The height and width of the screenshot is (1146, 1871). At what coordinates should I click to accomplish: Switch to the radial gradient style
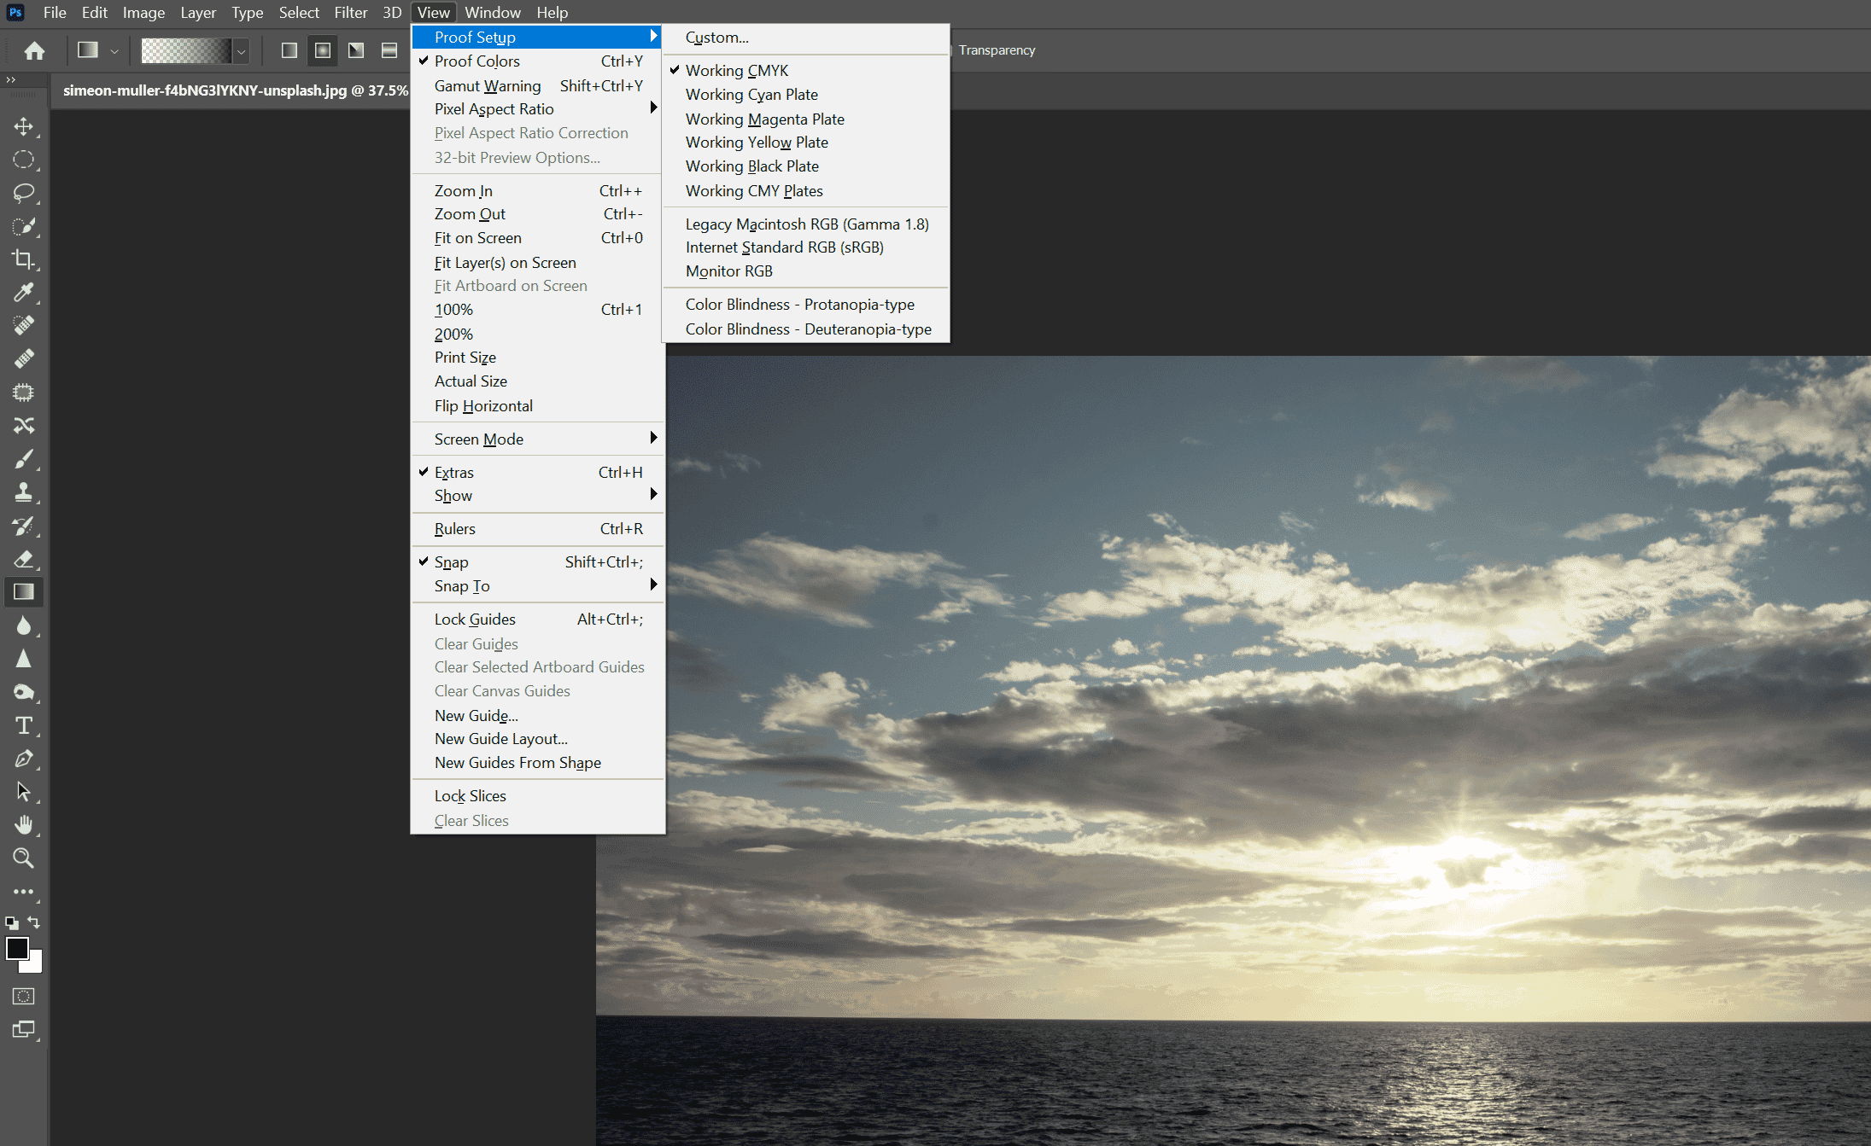tap(322, 50)
